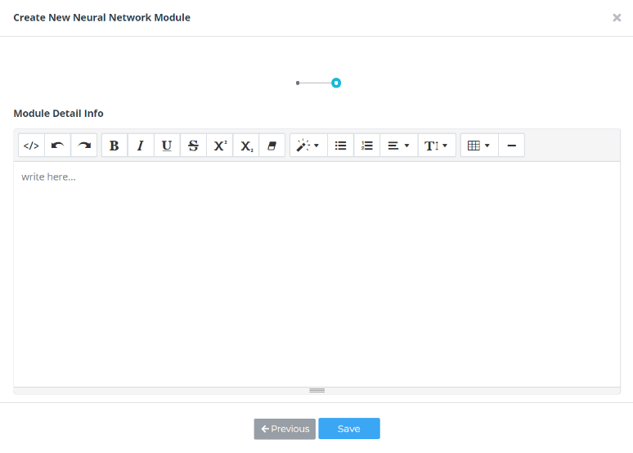Insert an unordered bullet list
Viewport: 633px width, 453px height.
[x=341, y=146]
